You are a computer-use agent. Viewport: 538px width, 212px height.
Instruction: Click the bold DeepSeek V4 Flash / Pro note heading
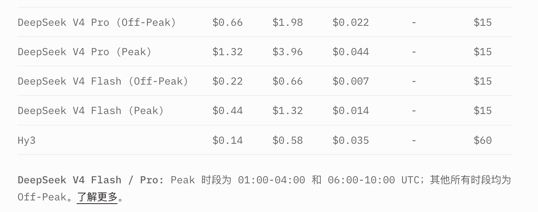coord(91,180)
